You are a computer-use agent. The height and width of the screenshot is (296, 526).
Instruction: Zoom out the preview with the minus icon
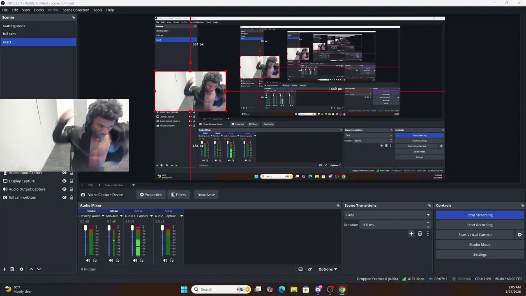[x=82, y=185]
